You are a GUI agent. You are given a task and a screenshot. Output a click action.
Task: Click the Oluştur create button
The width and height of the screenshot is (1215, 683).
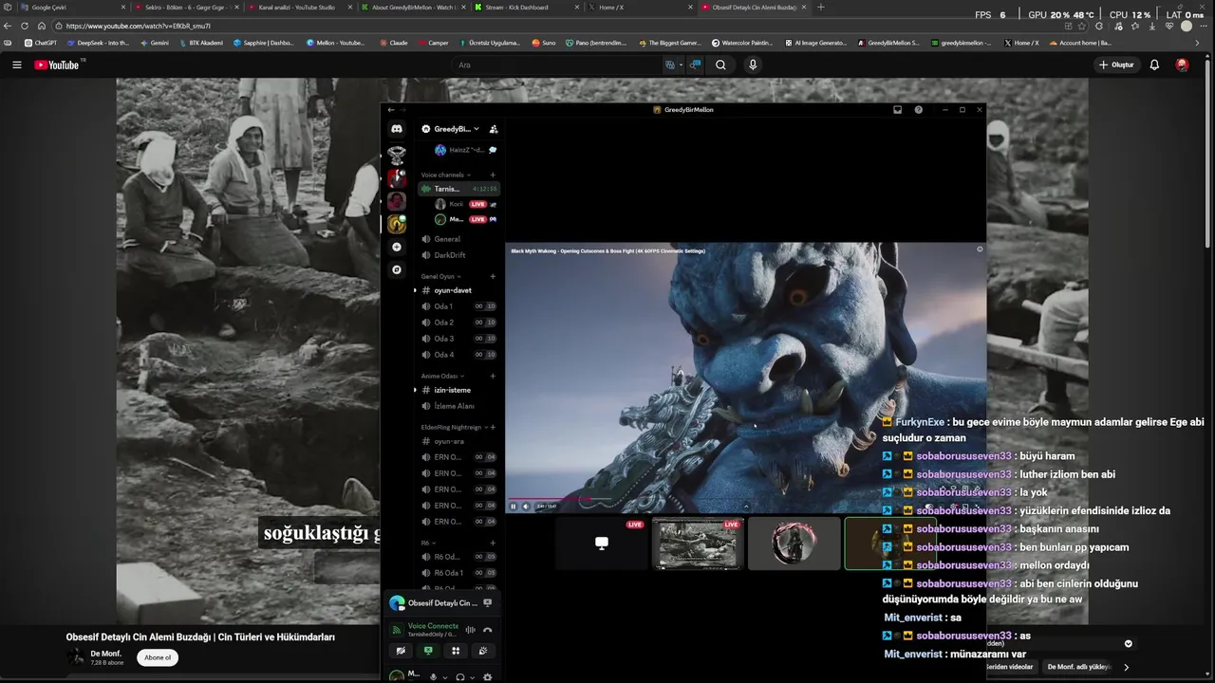coord(1115,65)
